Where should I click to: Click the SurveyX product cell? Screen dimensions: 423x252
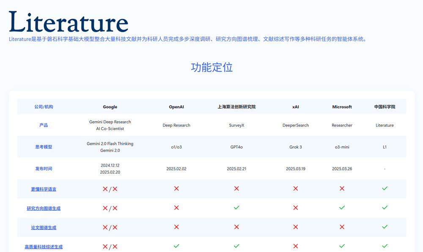click(x=236, y=125)
